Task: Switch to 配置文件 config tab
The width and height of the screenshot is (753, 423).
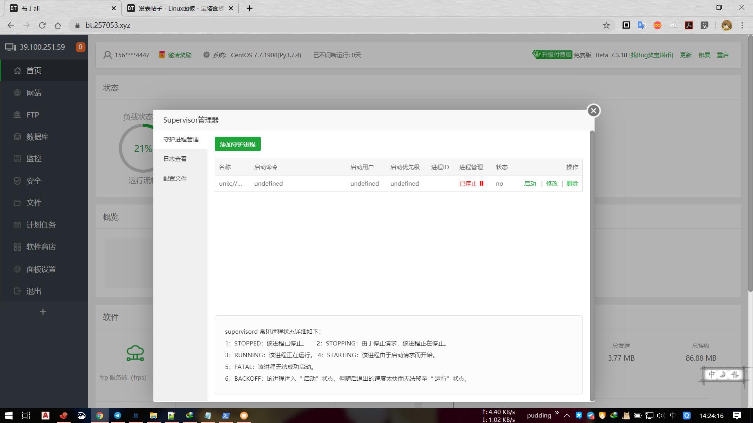Action: pyautogui.click(x=175, y=179)
